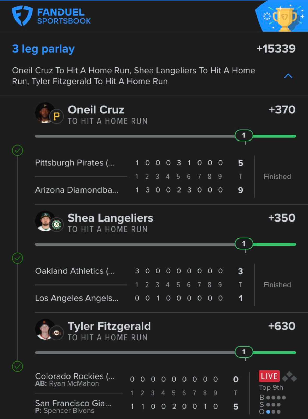Click the FanDuel Sportsbook title text
Screen dimensions: 308x419
click(64, 16)
